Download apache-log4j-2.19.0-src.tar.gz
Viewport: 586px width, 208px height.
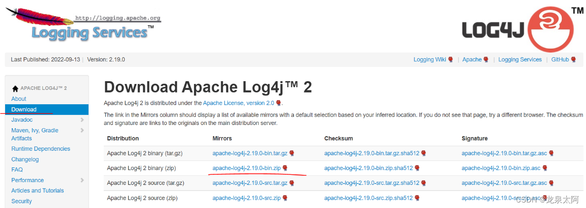250,183
